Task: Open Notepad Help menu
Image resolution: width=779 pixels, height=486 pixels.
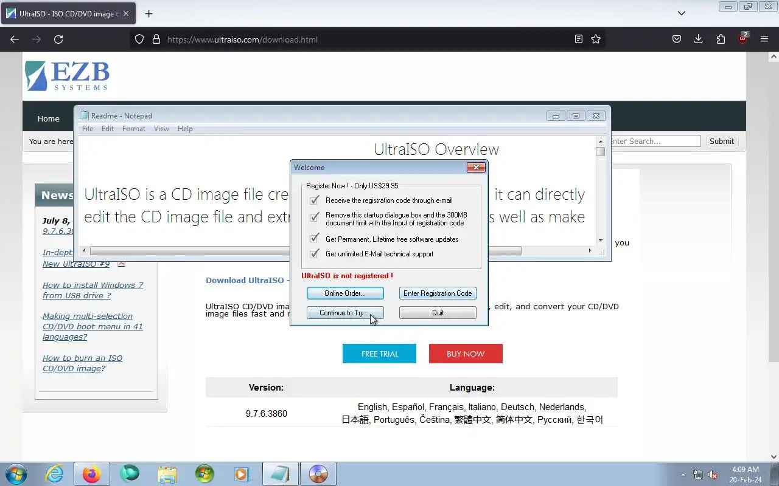Action: pyautogui.click(x=185, y=129)
